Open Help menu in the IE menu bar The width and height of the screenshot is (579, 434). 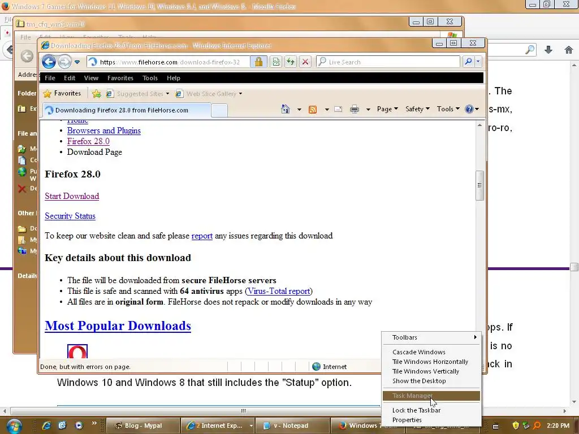pos(173,78)
